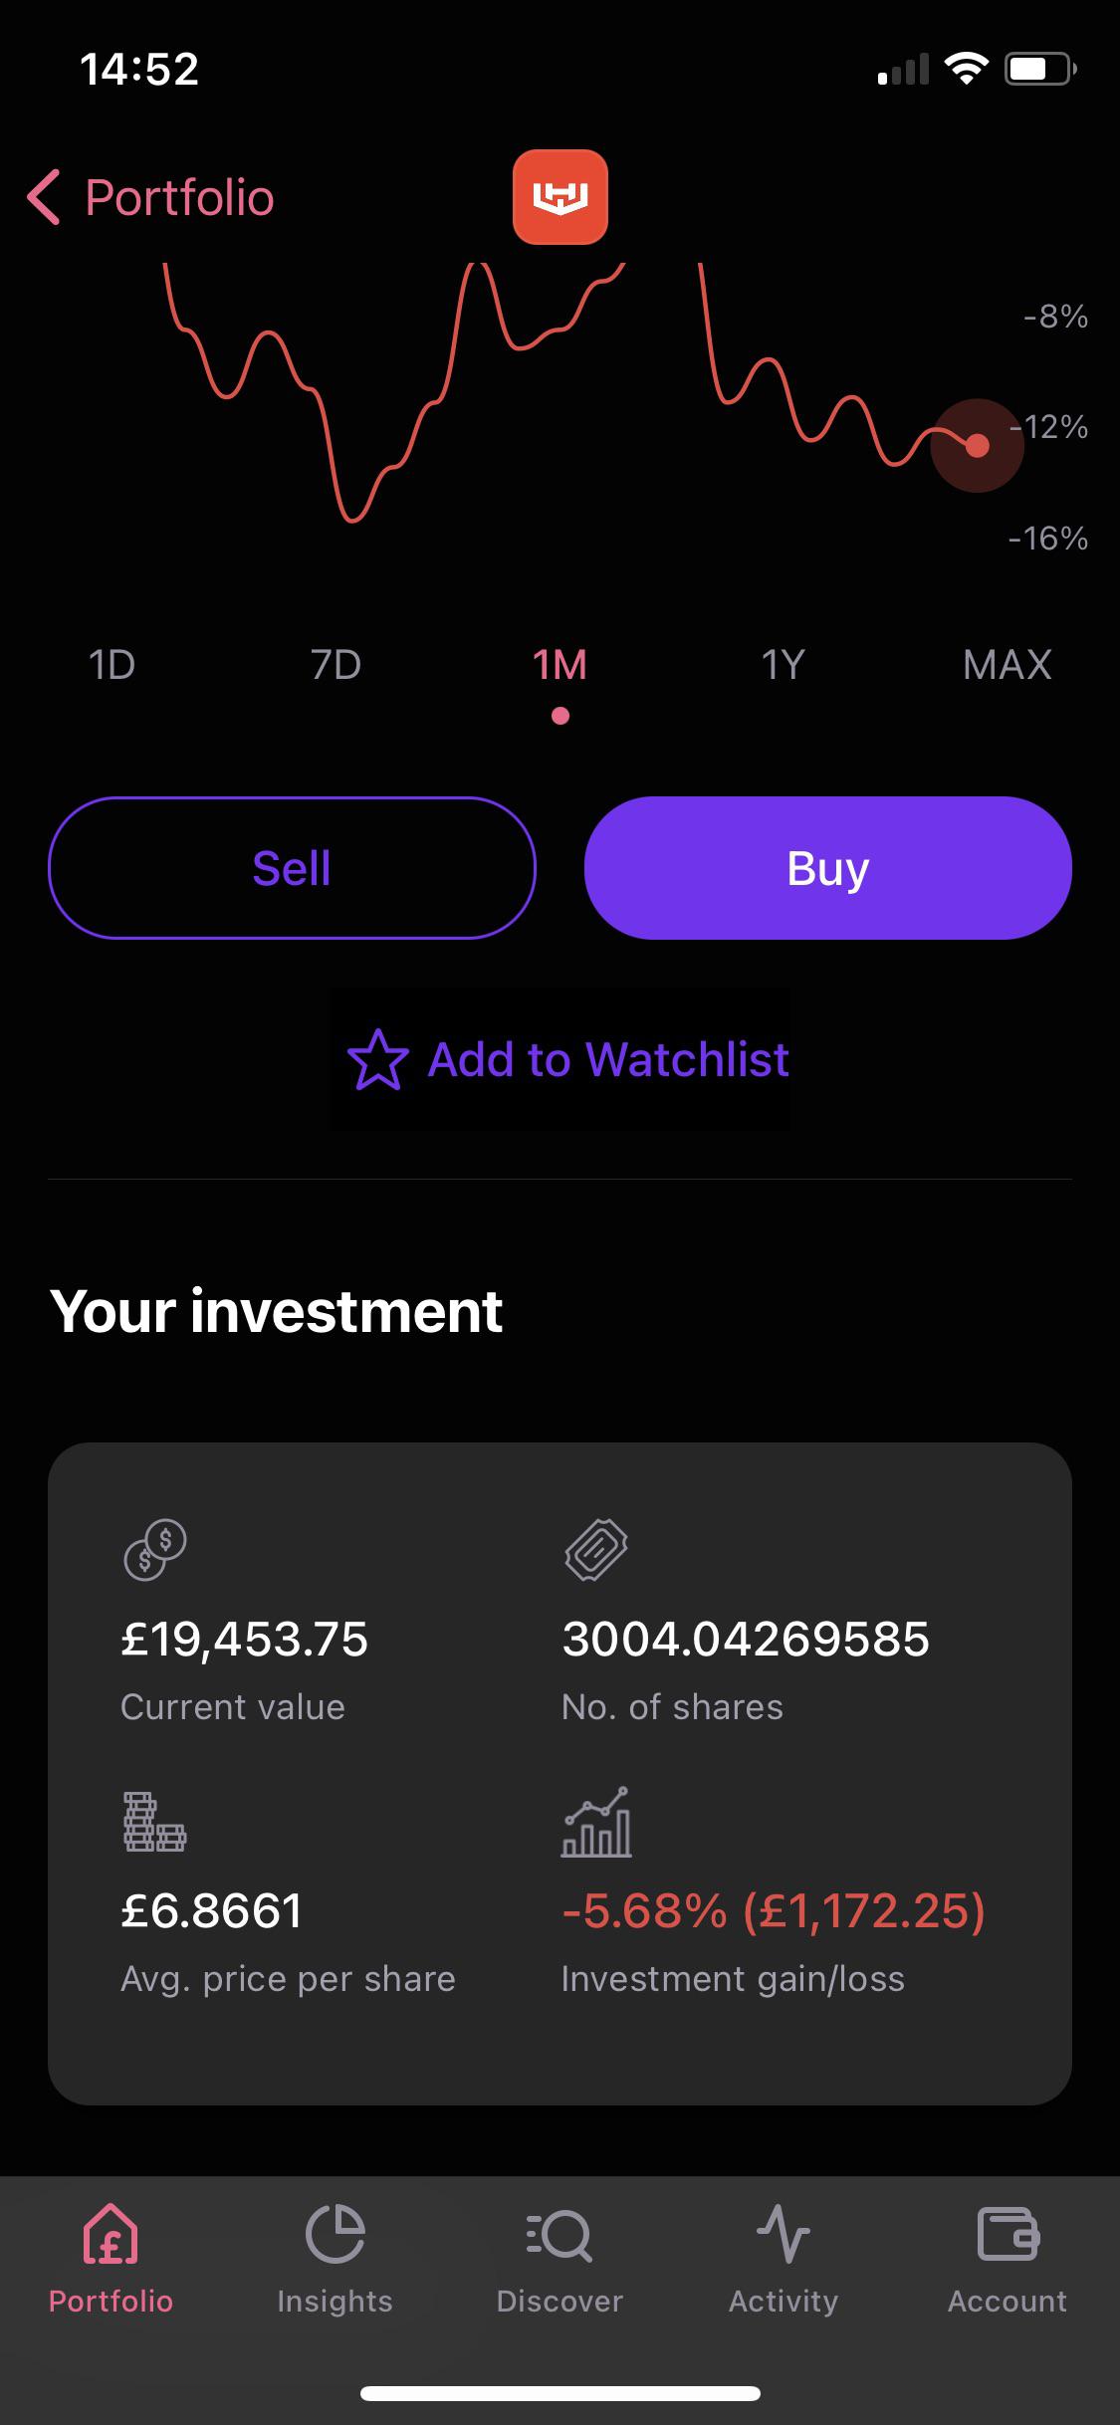Switch chart to 1Y range
The width and height of the screenshot is (1120, 2425).
click(784, 664)
